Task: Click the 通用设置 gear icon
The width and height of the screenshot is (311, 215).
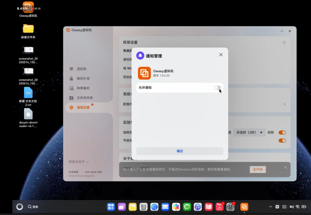Action: point(72,107)
